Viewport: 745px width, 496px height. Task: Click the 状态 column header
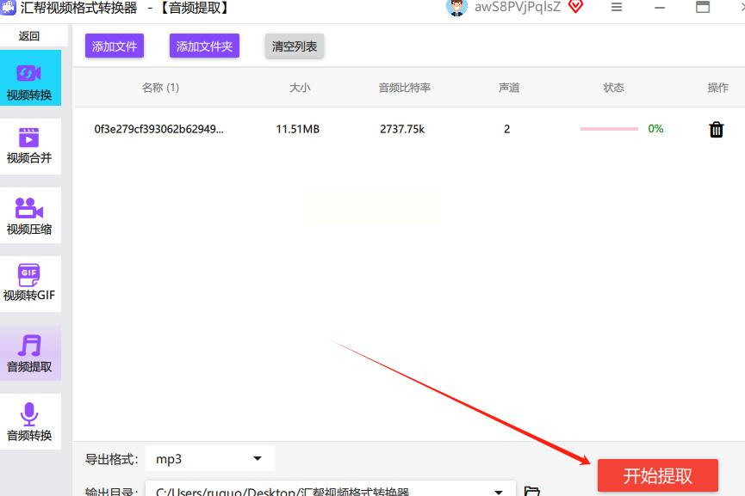[x=613, y=88]
